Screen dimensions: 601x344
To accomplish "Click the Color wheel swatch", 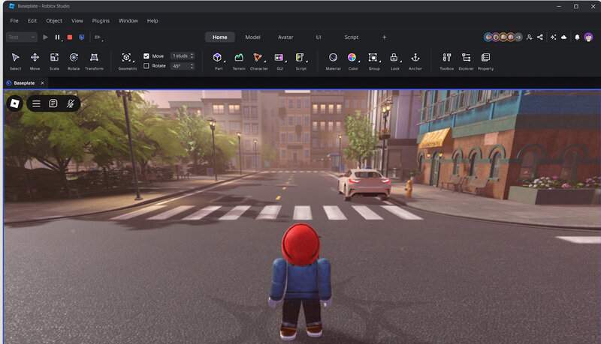I will click(x=352, y=58).
